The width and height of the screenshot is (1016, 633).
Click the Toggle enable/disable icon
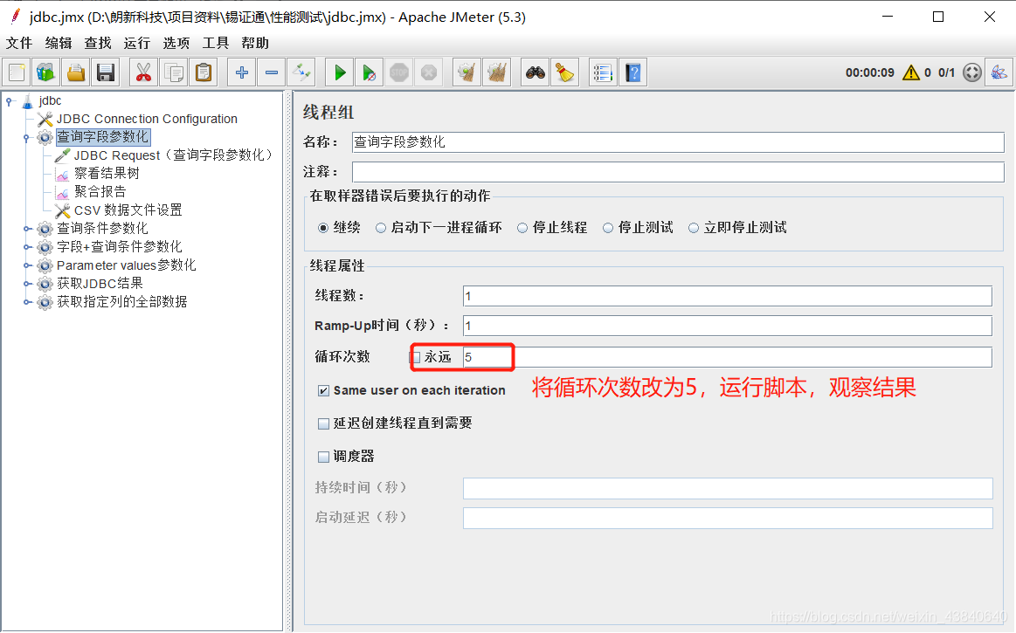(301, 72)
